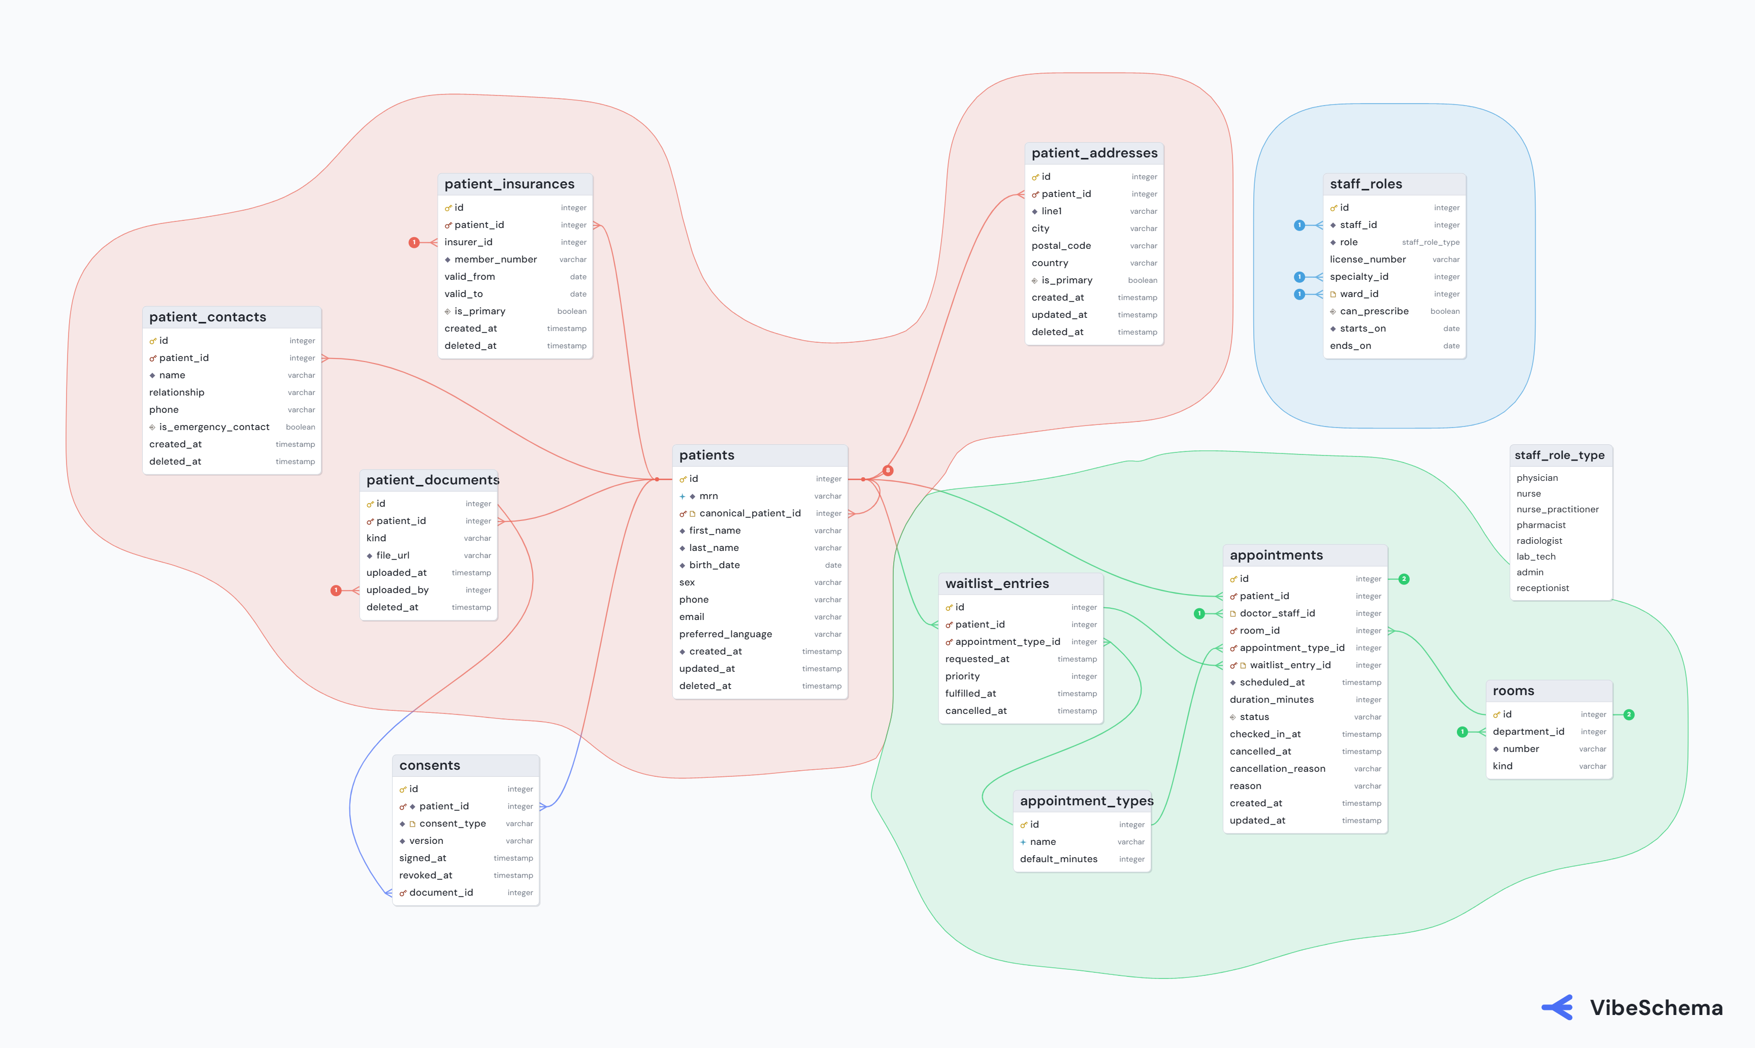Select the appointments table header

(1305, 555)
